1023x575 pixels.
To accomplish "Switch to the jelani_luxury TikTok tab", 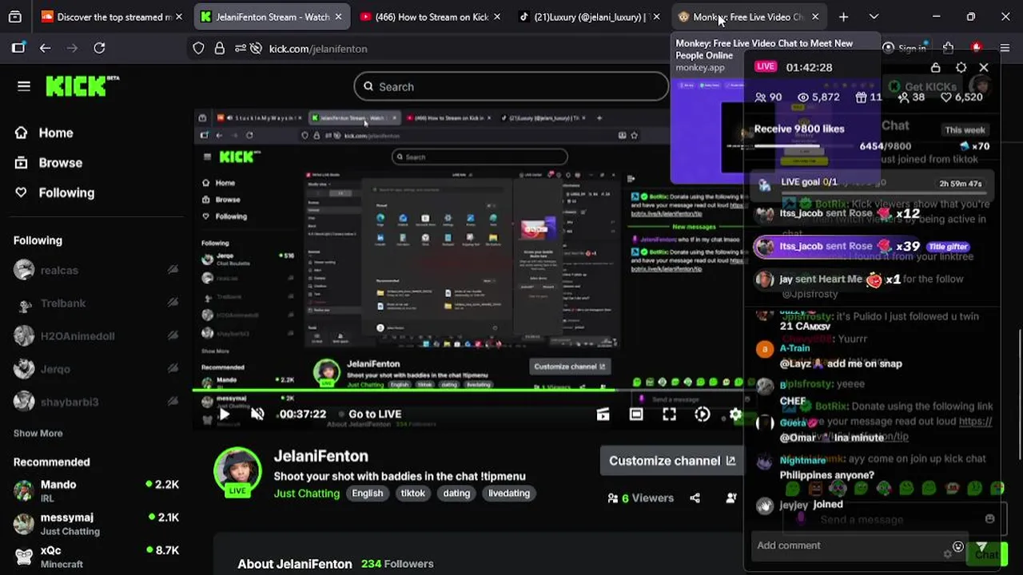I will pyautogui.click(x=590, y=17).
